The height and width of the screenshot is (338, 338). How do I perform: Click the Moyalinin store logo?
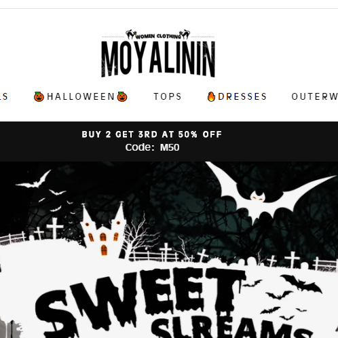[x=158, y=54]
